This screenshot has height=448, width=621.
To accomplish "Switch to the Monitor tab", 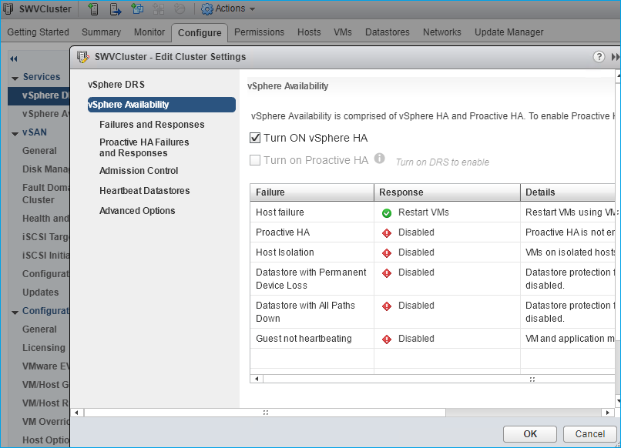I will (x=149, y=32).
